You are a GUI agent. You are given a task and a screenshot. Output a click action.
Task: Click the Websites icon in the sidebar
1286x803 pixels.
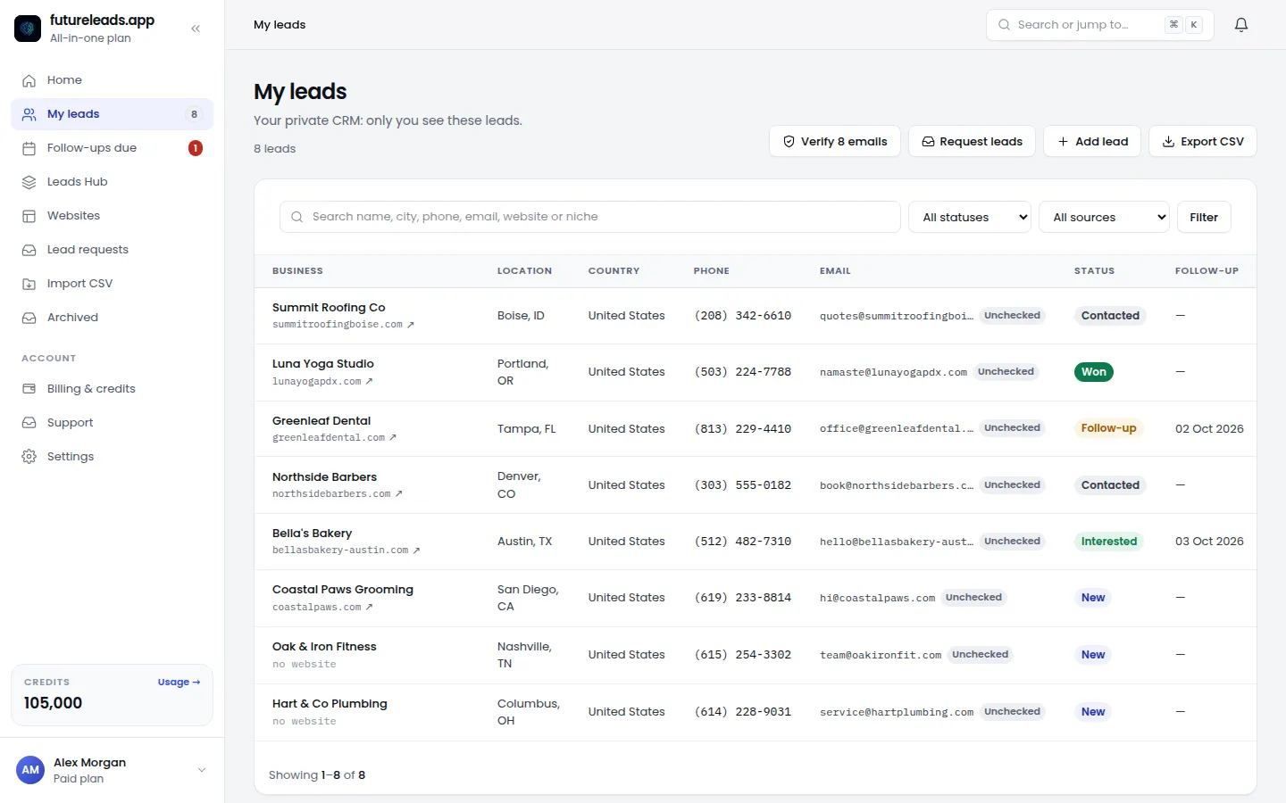coord(29,216)
